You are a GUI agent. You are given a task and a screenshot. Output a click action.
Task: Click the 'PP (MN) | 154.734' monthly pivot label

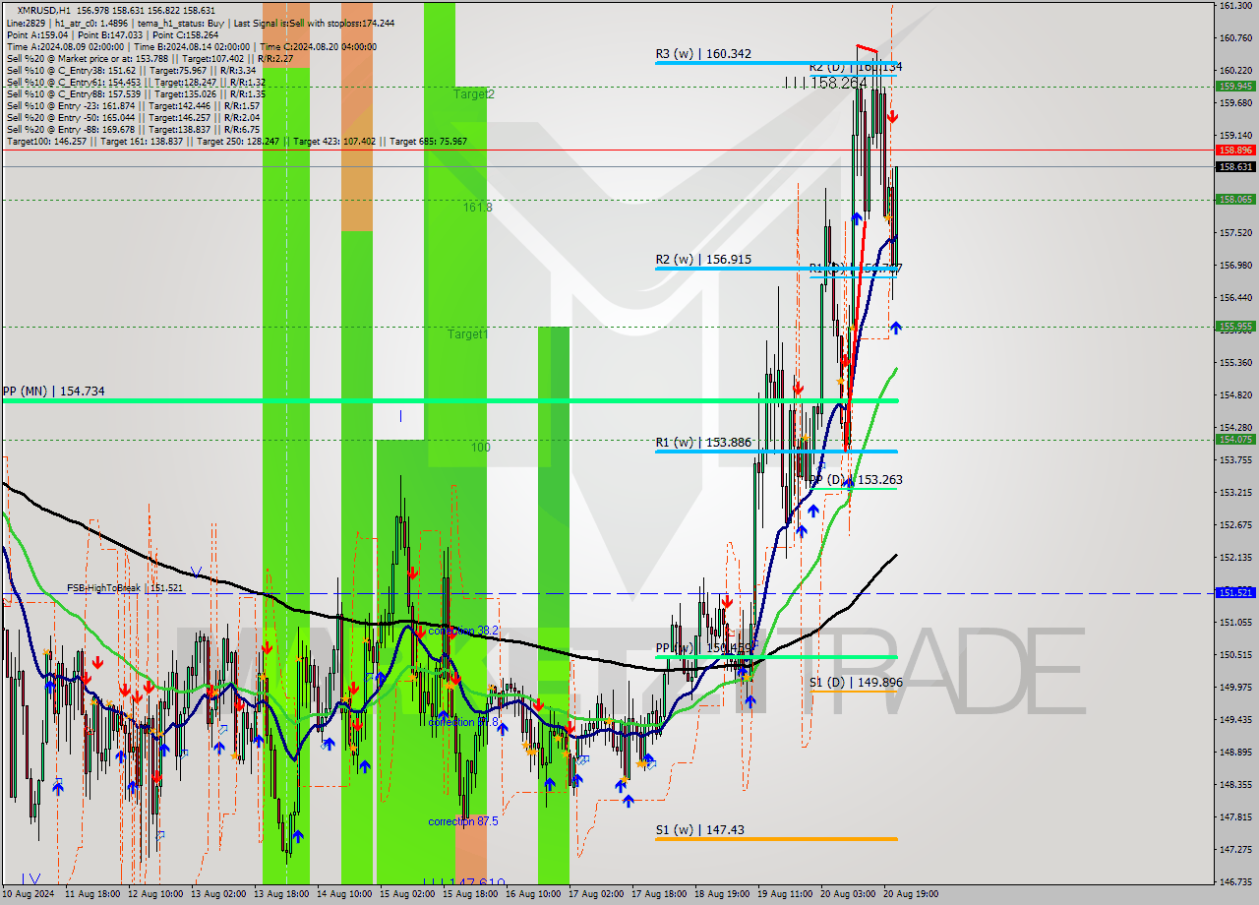(54, 392)
